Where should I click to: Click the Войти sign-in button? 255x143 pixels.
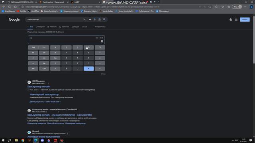tap(245, 19)
